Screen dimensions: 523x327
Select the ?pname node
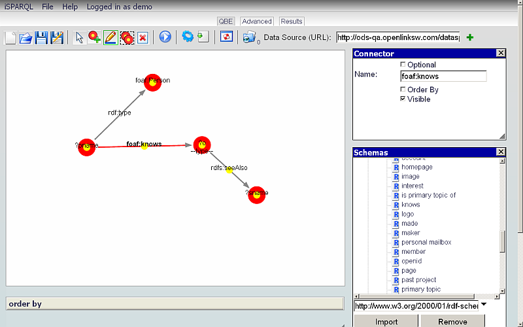(x=87, y=147)
